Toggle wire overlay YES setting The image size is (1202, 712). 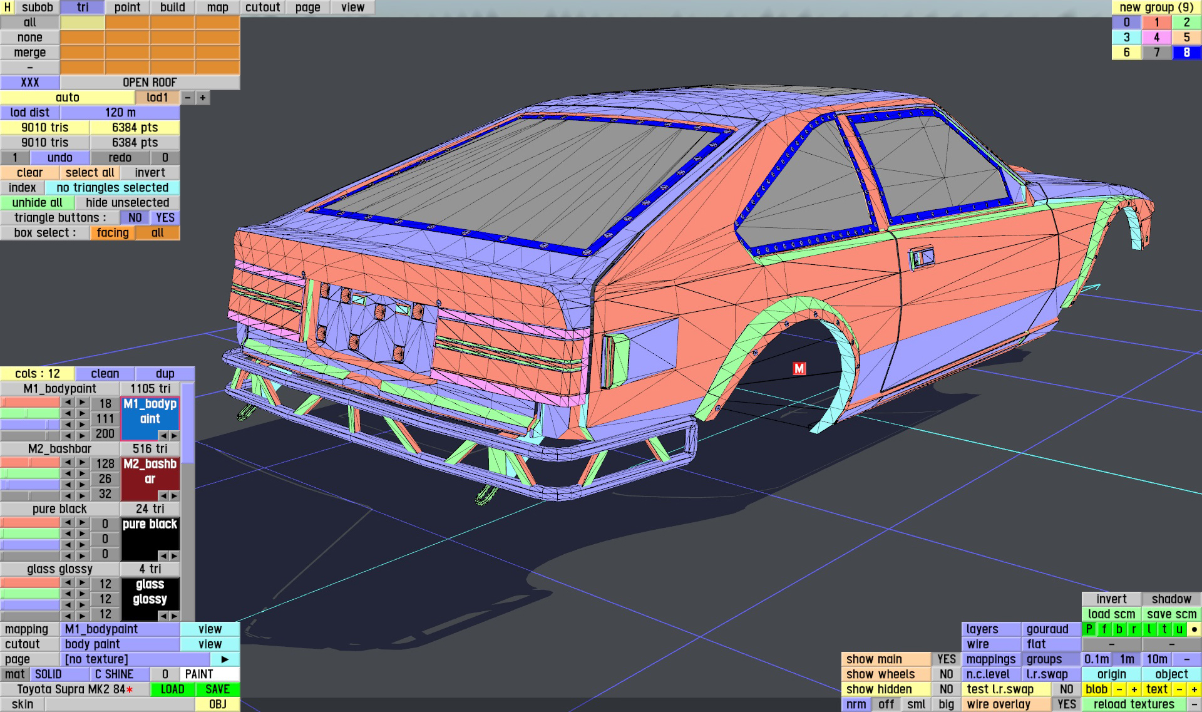(x=1066, y=704)
